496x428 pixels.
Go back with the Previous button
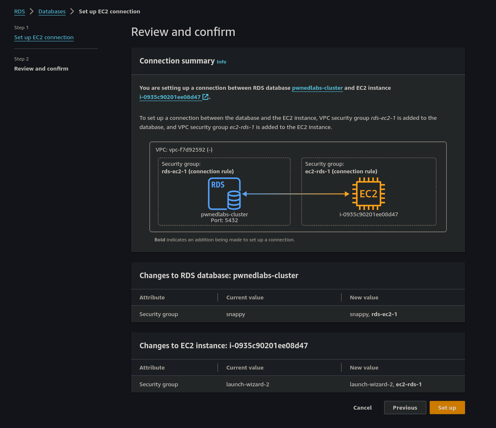(405, 408)
